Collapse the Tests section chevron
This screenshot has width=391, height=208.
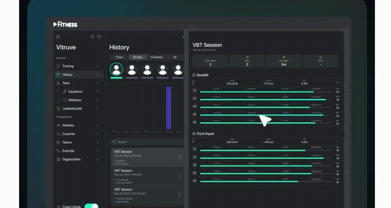tap(97, 83)
